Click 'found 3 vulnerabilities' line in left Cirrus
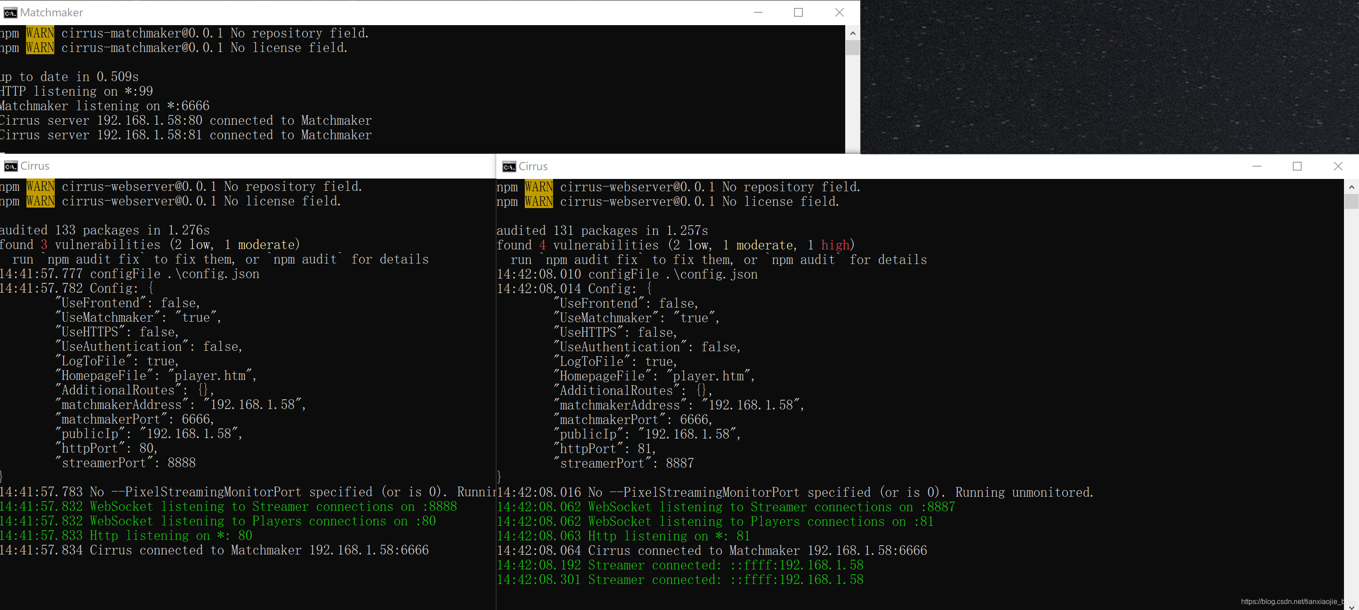Viewport: 1359px width, 610px height. [x=151, y=245]
